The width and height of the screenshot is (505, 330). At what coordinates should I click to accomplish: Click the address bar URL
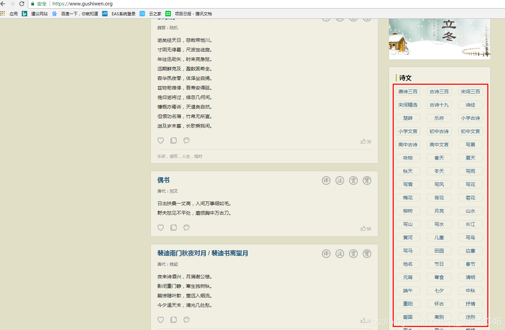click(82, 4)
